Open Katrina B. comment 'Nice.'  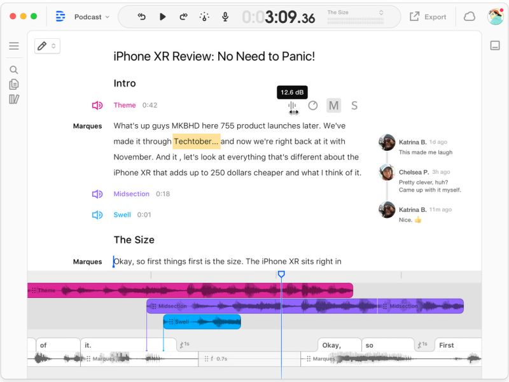(x=410, y=220)
